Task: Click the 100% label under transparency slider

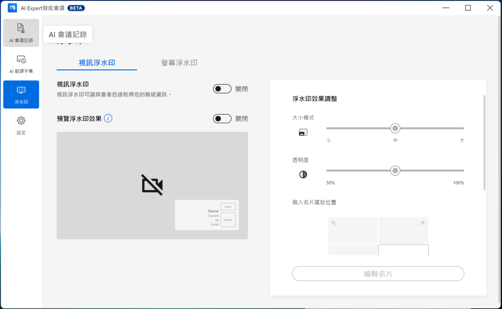Action: (458, 183)
